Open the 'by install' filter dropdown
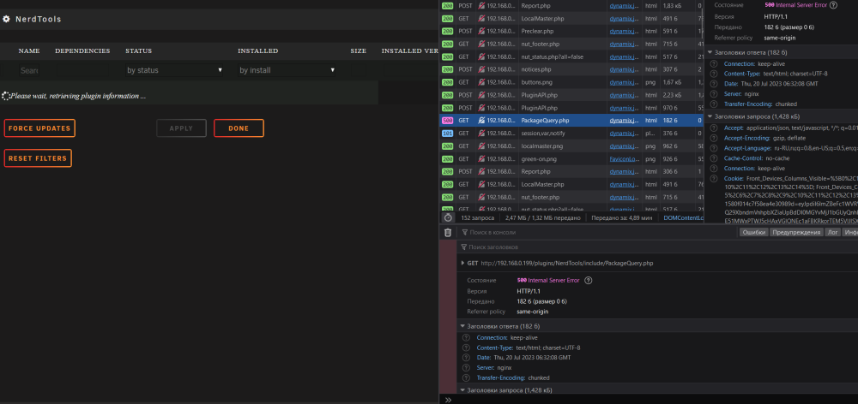Viewport: 858px width, 404px height. click(x=287, y=70)
